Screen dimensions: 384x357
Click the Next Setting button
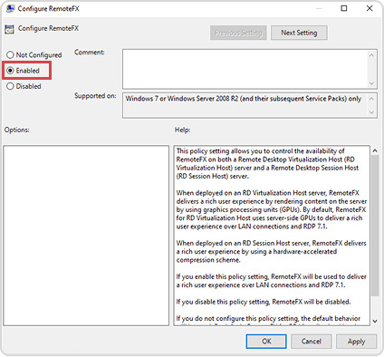299,33
